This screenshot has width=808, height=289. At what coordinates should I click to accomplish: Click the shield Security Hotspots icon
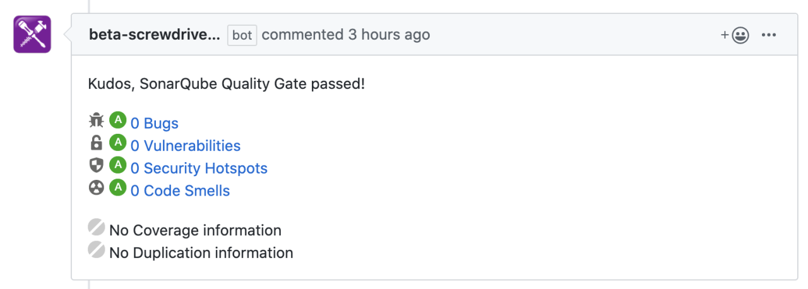(x=96, y=165)
